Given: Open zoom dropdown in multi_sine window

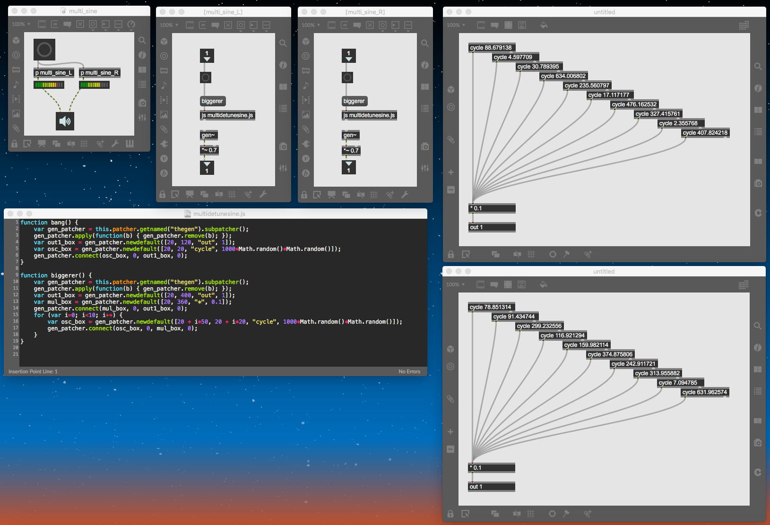Looking at the screenshot, I should pos(21,24).
